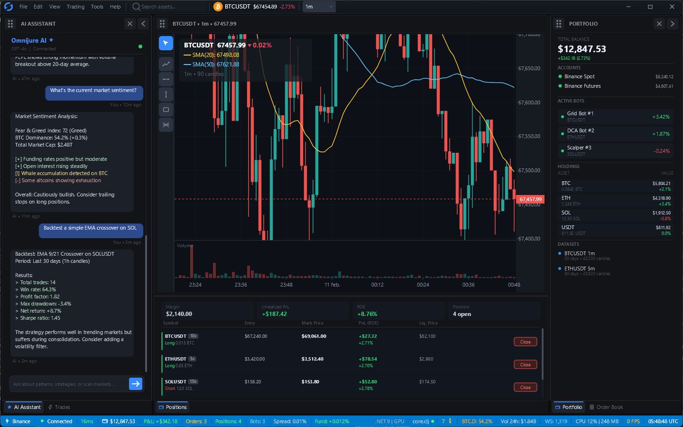This screenshot has height=427, width=683.
Task: Close the Portfolio panel
Action: [x=659, y=24]
